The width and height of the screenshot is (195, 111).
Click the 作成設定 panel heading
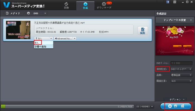tap(161, 14)
